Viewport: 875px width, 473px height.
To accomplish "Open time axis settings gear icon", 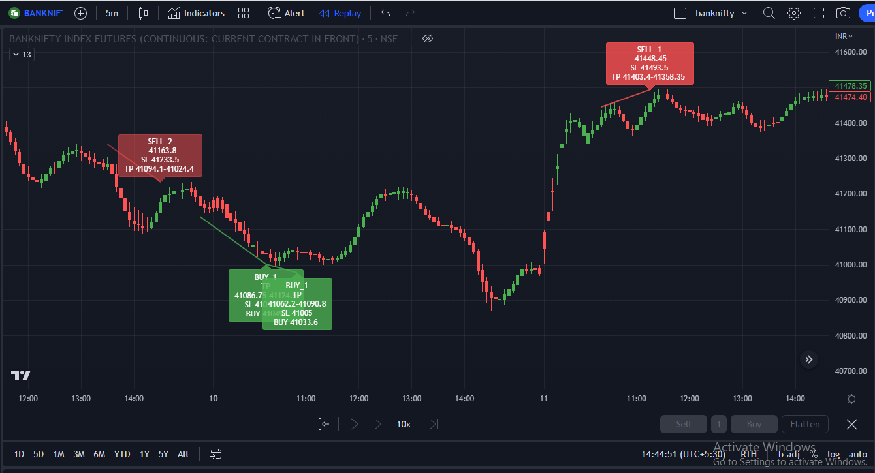I will (851, 399).
